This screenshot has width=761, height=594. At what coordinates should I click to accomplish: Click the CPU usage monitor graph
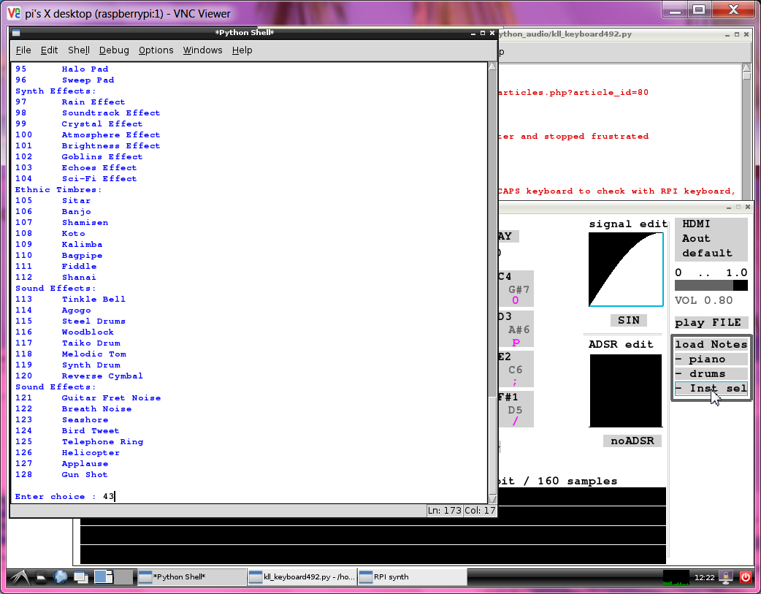coord(676,577)
